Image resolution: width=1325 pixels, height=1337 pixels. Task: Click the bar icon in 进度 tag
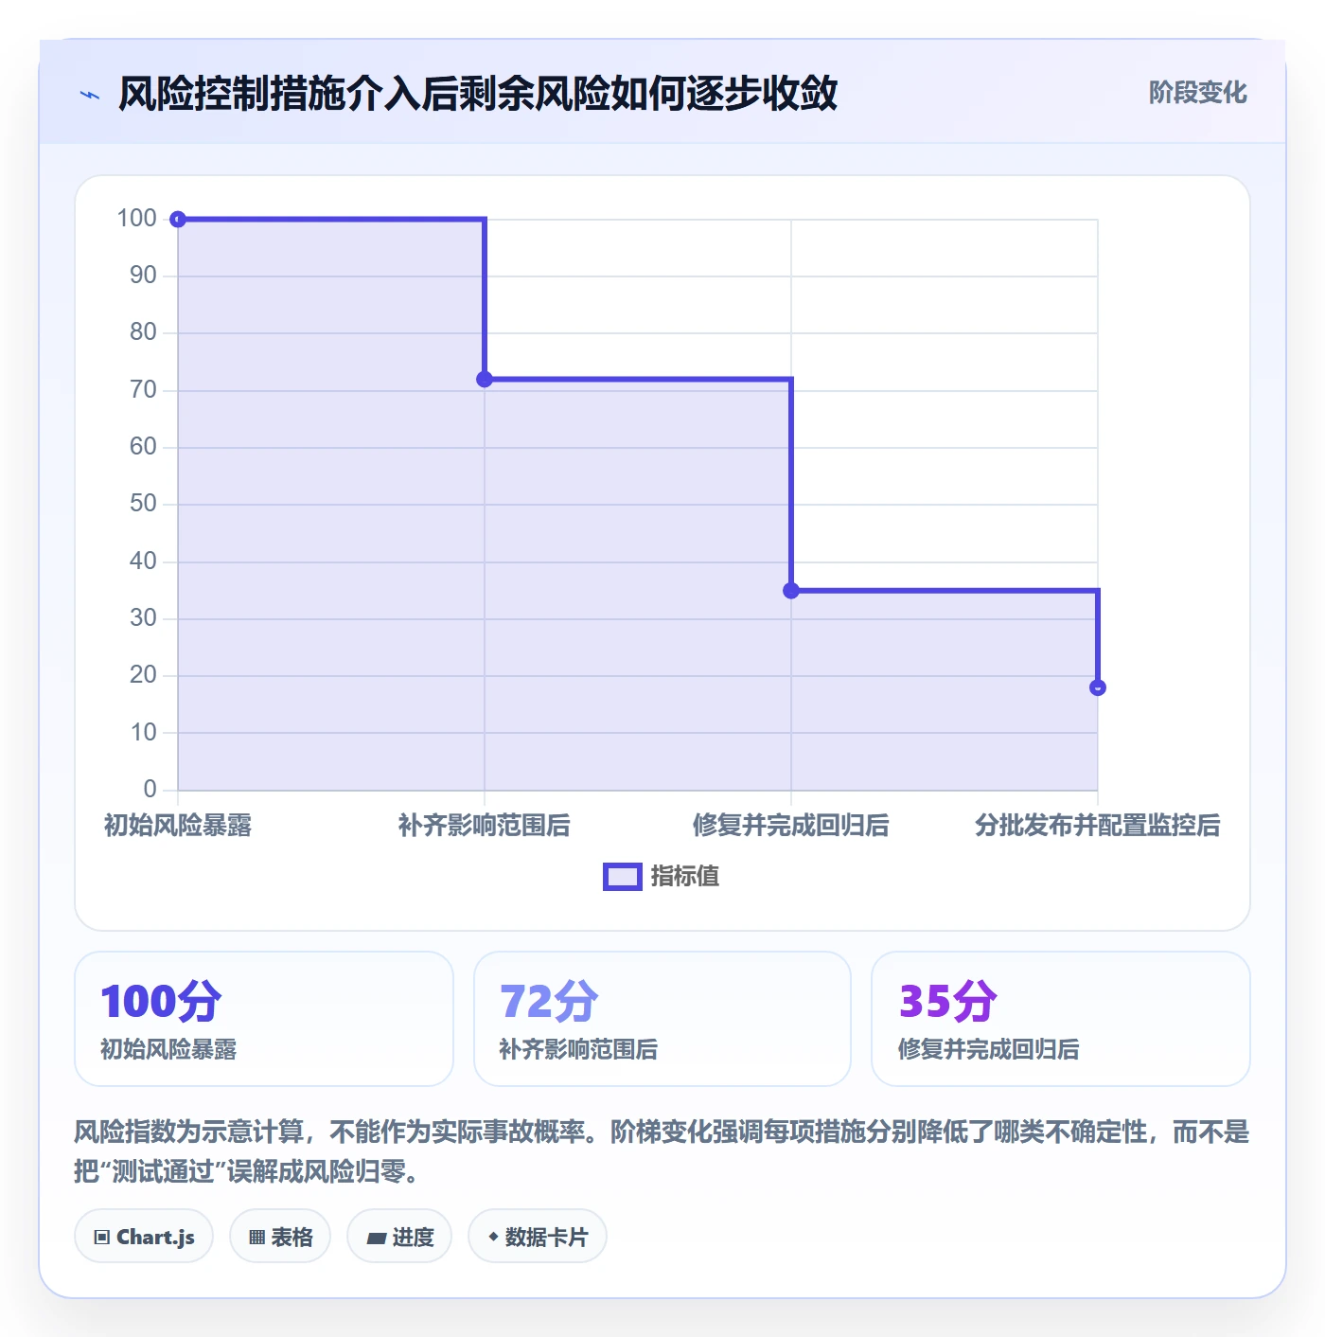pyautogui.click(x=377, y=1239)
